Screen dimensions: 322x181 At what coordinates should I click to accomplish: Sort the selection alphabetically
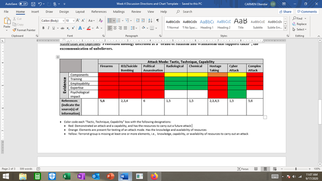(150, 20)
